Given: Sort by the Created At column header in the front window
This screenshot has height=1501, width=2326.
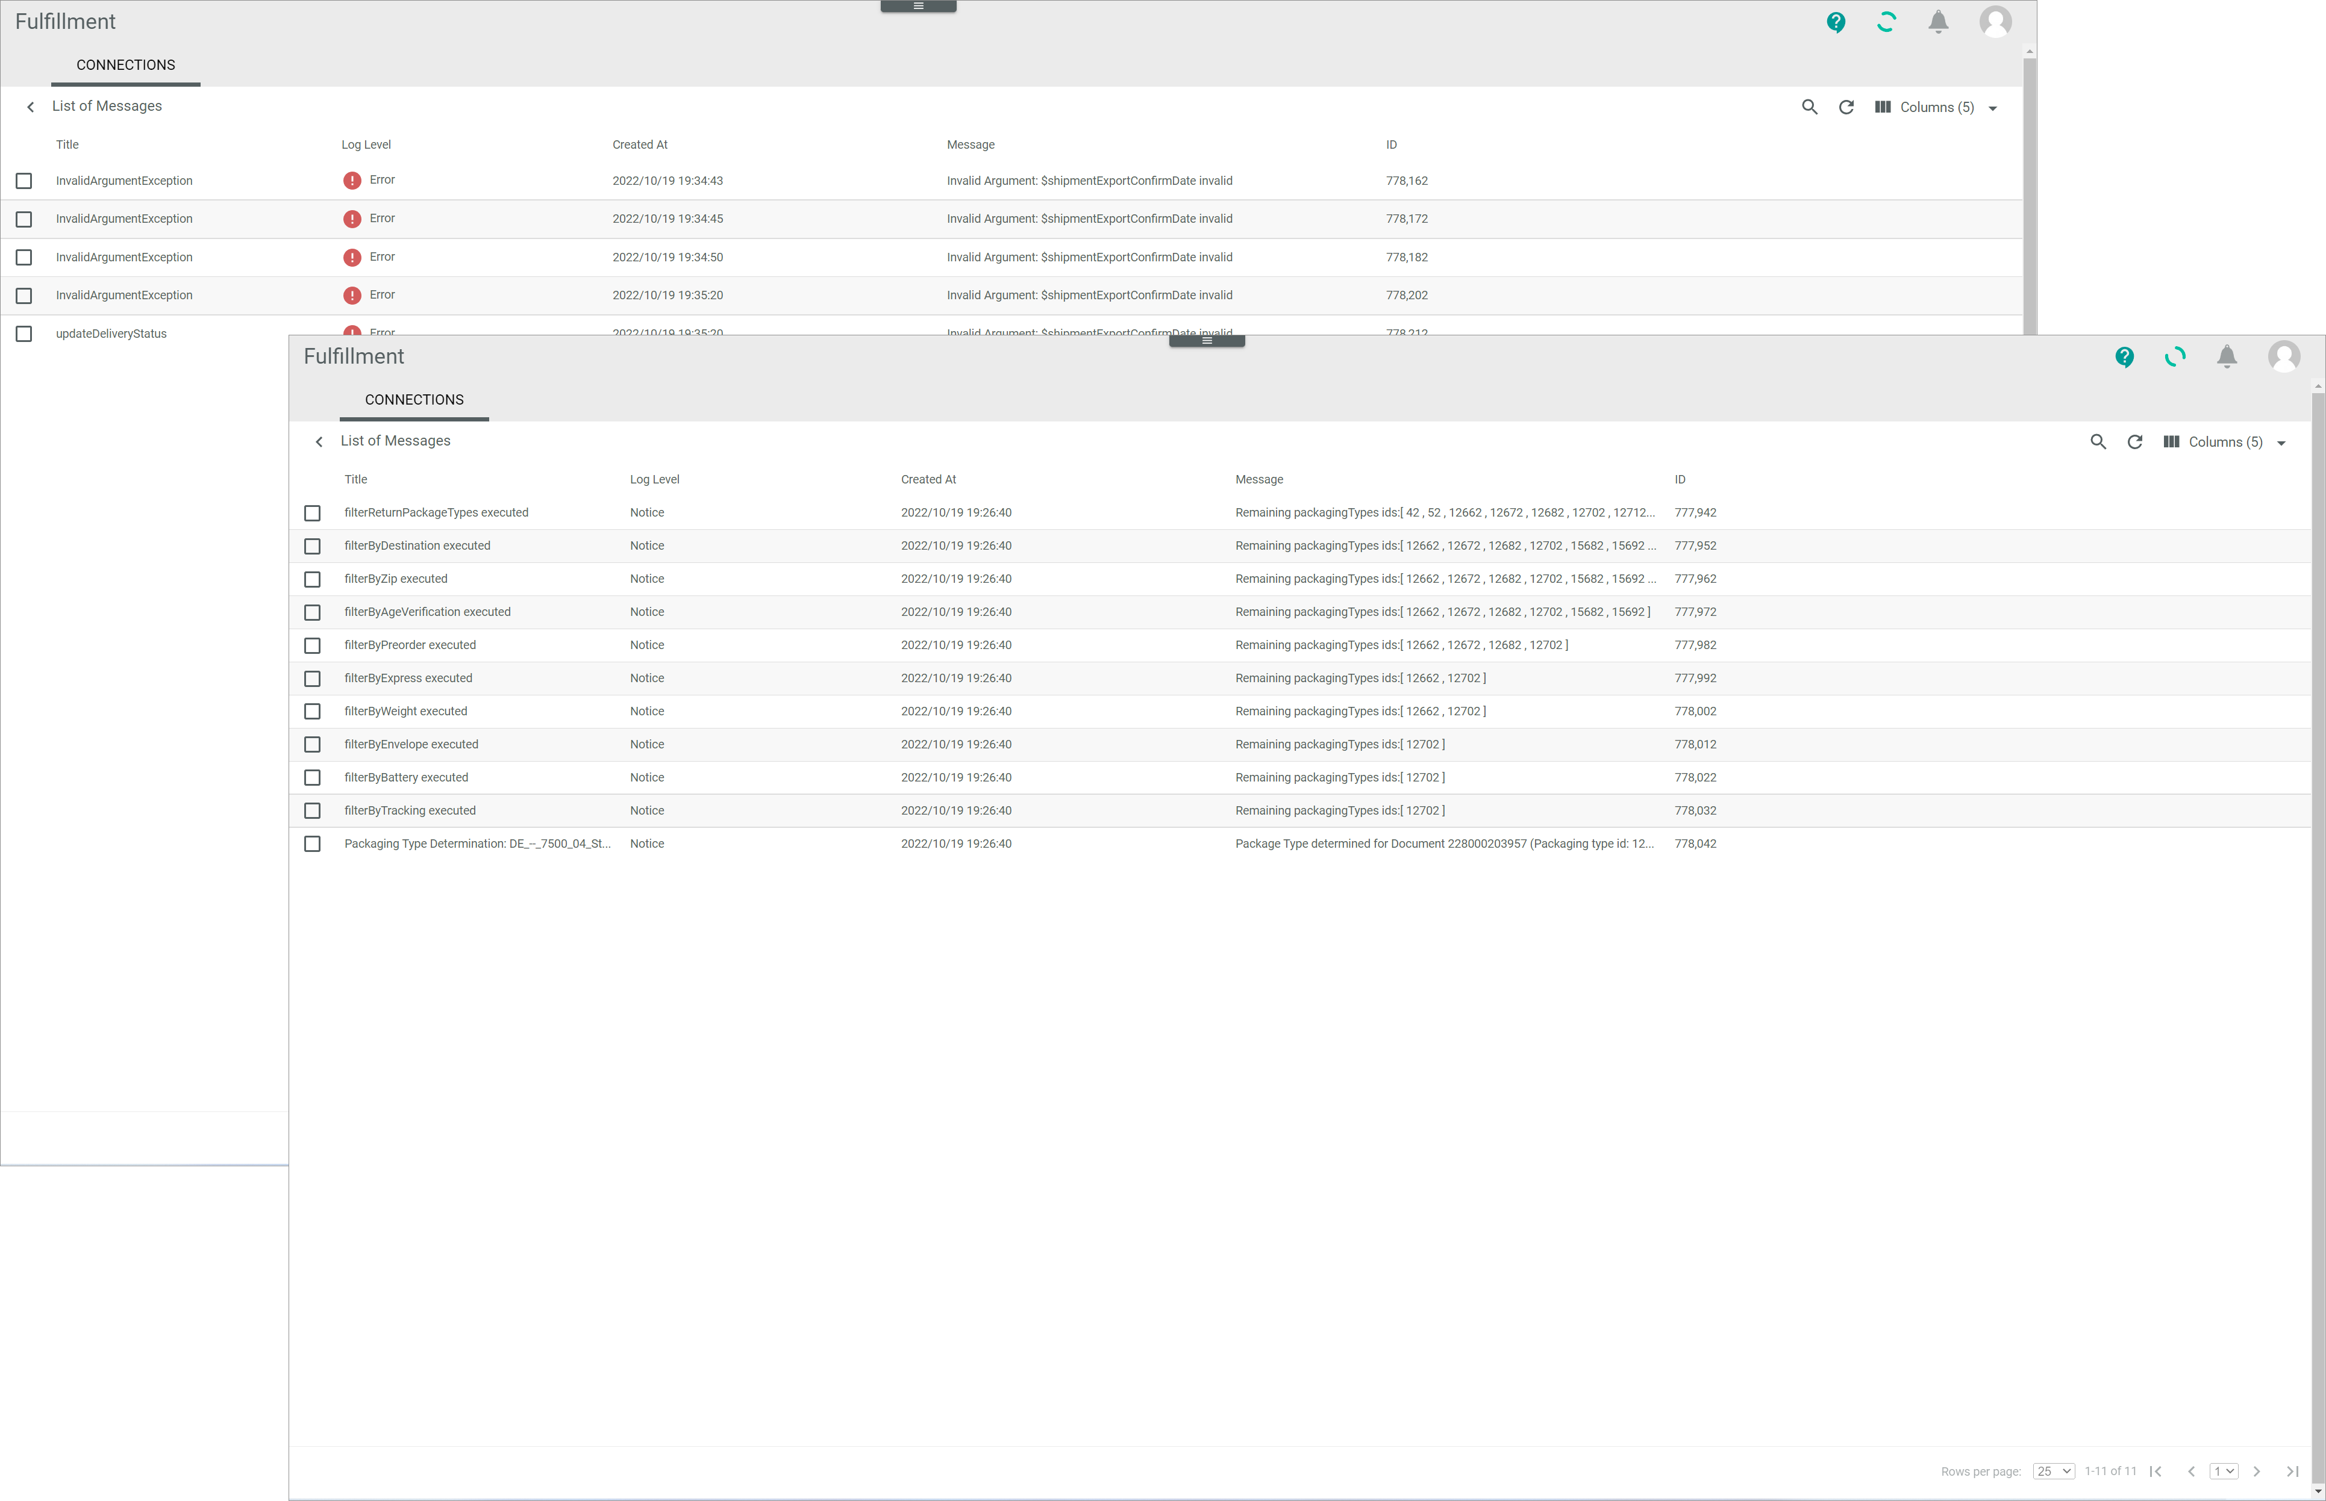Looking at the screenshot, I should pos(928,479).
